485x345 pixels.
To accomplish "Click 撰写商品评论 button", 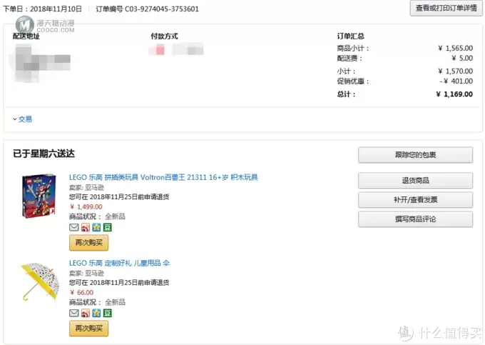I will pos(415,219).
